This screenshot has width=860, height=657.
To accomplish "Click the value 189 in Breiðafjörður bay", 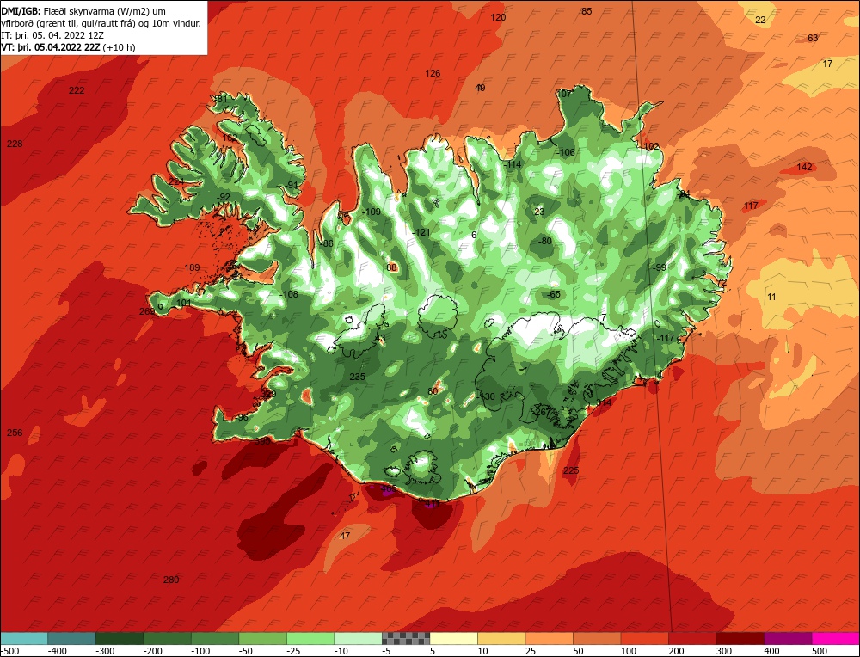I will (x=192, y=267).
